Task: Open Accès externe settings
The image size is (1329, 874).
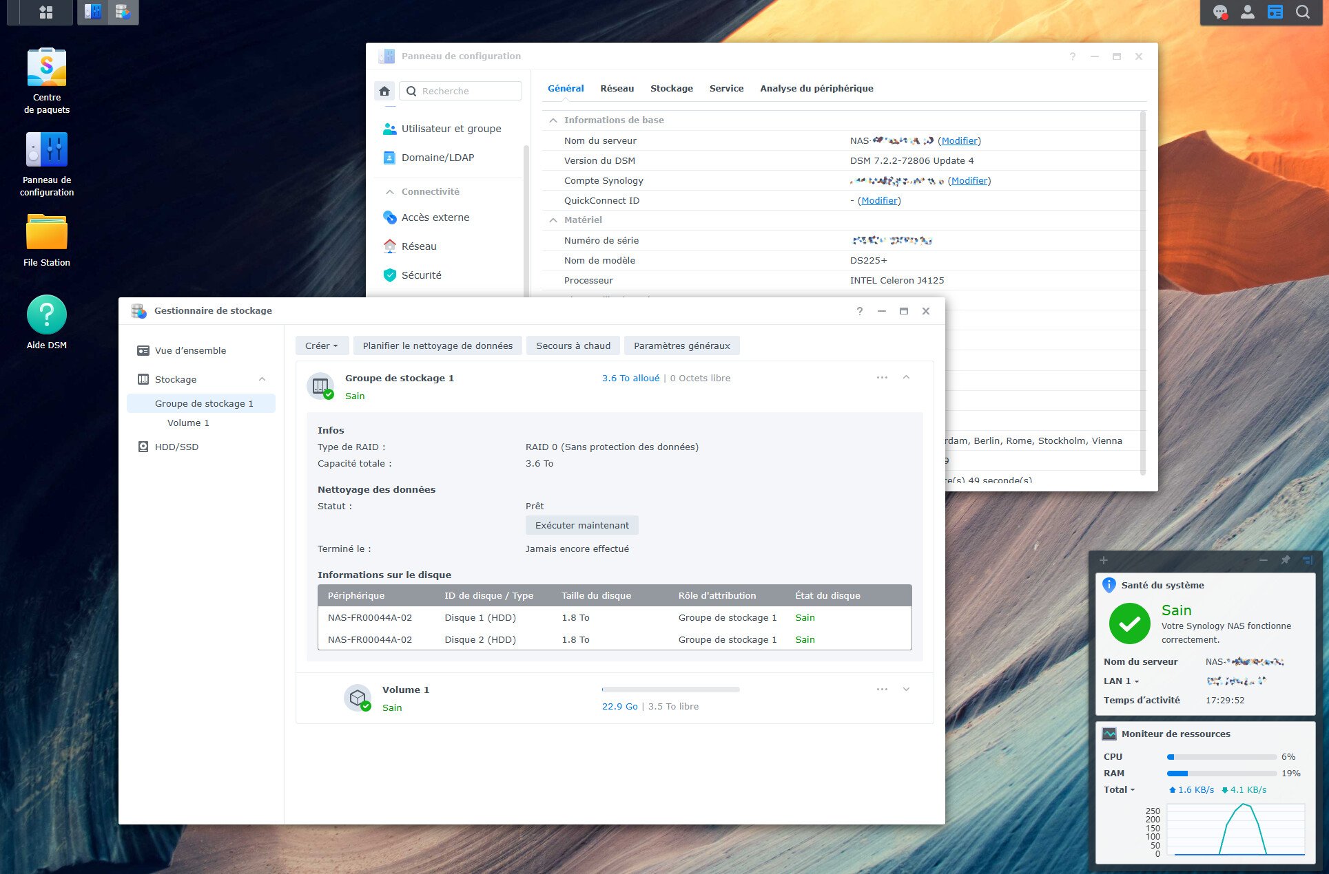Action: tap(435, 217)
